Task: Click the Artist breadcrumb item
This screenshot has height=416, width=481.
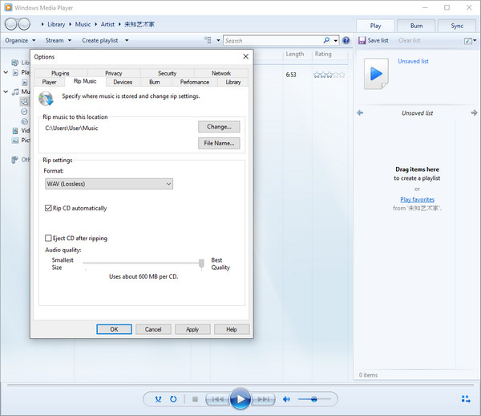Action: tap(107, 24)
